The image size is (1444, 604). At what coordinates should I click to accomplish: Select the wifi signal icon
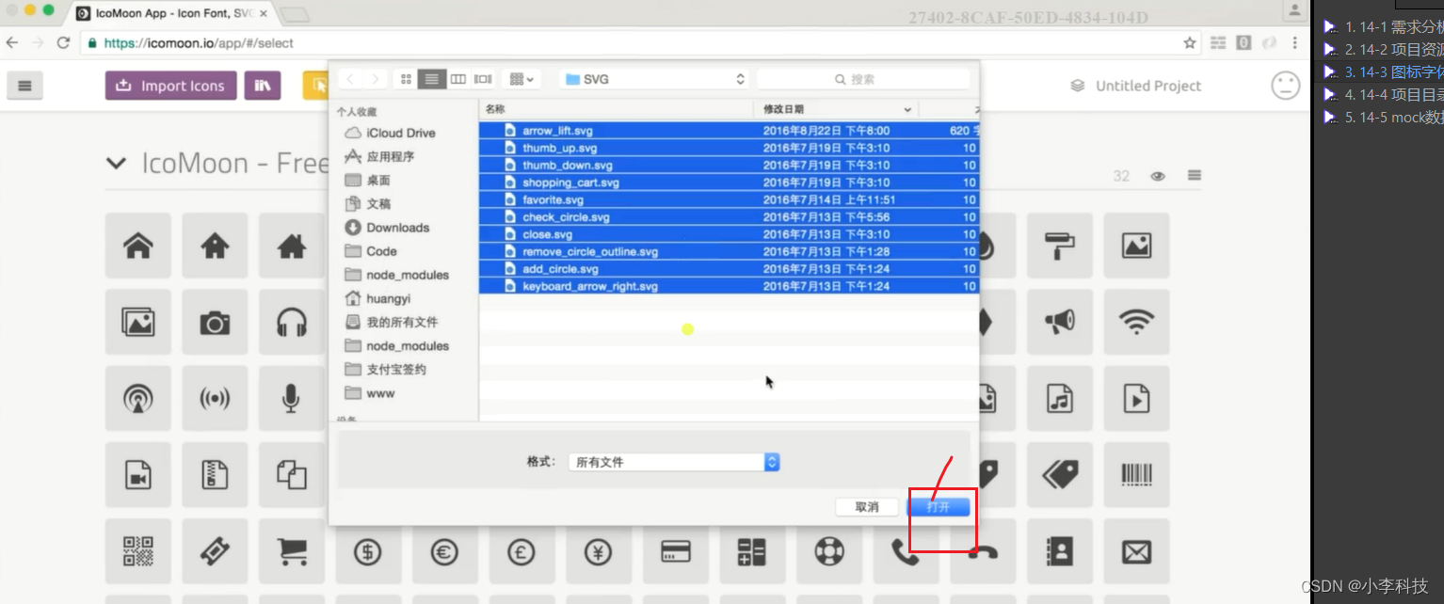(1136, 323)
